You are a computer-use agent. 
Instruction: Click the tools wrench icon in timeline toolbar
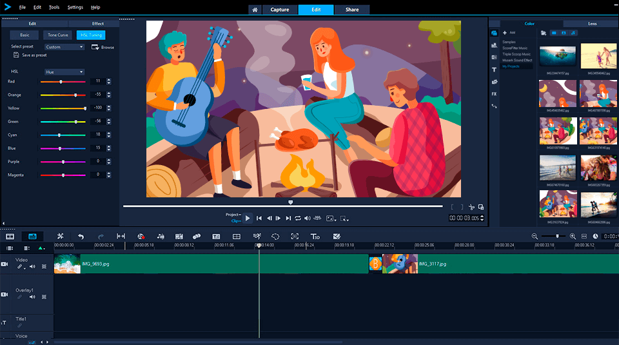pyautogui.click(x=60, y=237)
